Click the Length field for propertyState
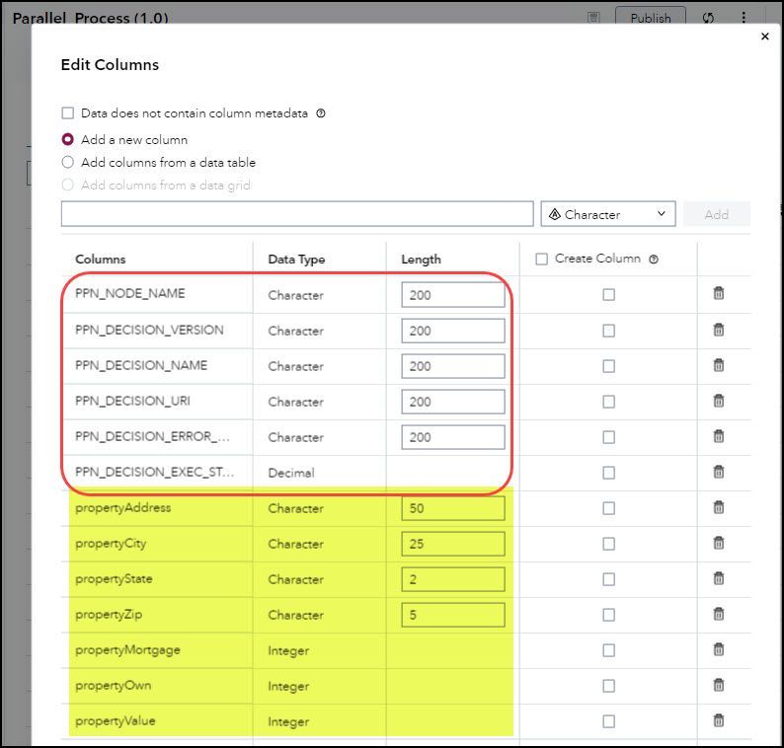The image size is (784, 748). [x=452, y=579]
